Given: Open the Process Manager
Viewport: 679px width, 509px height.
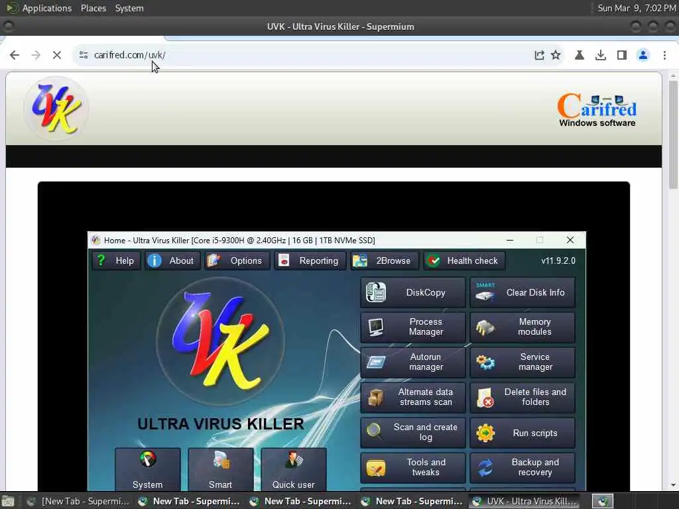Looking at the screenshot, I should coord(412,327).
